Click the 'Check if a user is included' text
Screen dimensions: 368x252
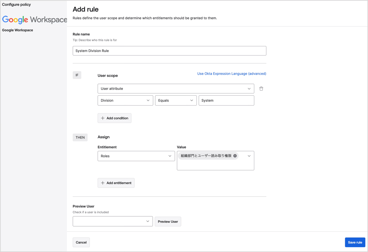[x=91, y=212]
